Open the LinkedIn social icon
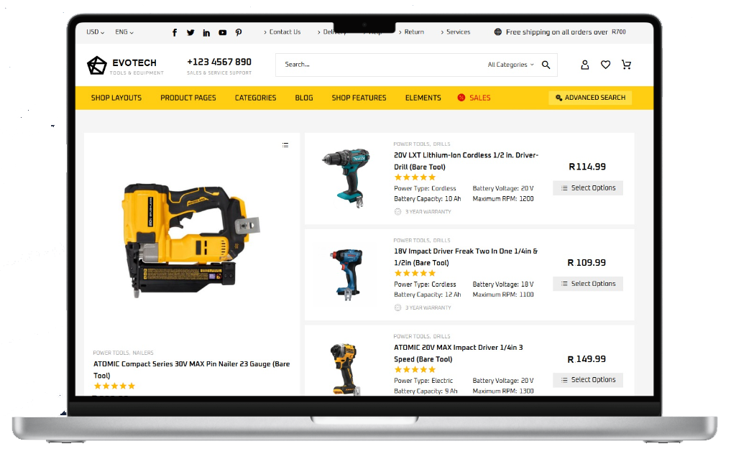 [x=206, y=32]
